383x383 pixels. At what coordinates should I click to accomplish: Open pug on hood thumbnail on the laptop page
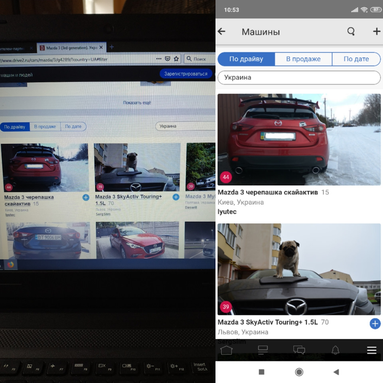(137, 167)
